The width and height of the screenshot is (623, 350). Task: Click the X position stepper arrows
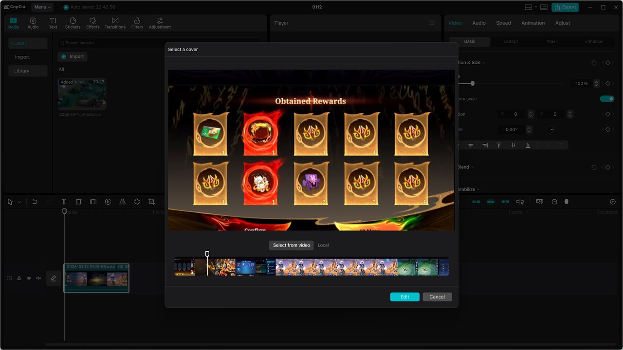pyautogui.click(x=531, y=114)
